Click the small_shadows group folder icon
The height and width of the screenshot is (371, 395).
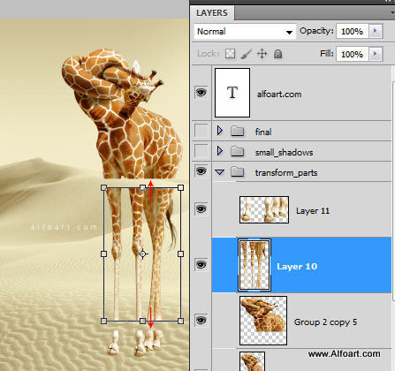click(237, 152)
